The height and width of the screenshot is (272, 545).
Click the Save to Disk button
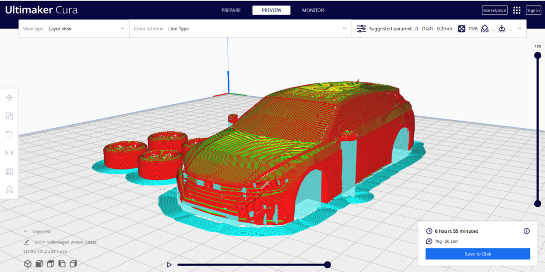(477, 254)
